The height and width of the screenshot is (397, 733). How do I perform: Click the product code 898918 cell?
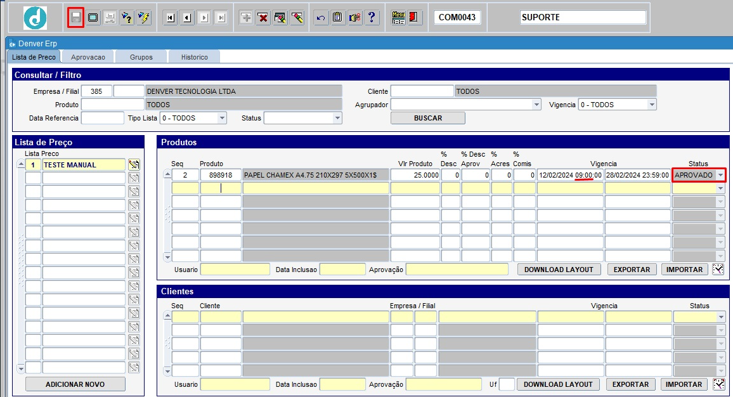(221, 175)
